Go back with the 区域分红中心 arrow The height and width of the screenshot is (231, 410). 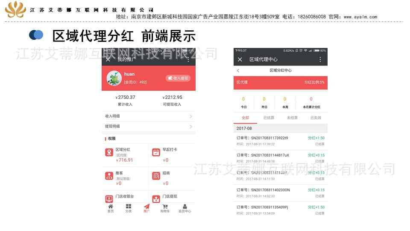(238, 71)
